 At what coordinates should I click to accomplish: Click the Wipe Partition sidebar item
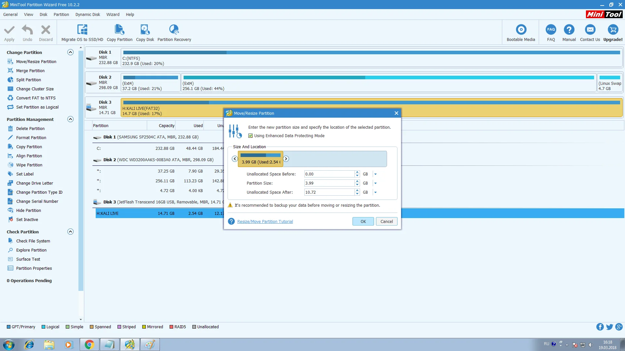29,165
